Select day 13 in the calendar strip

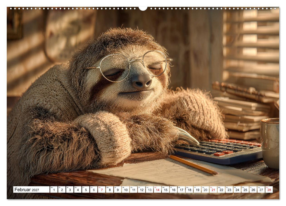[149, 190]
